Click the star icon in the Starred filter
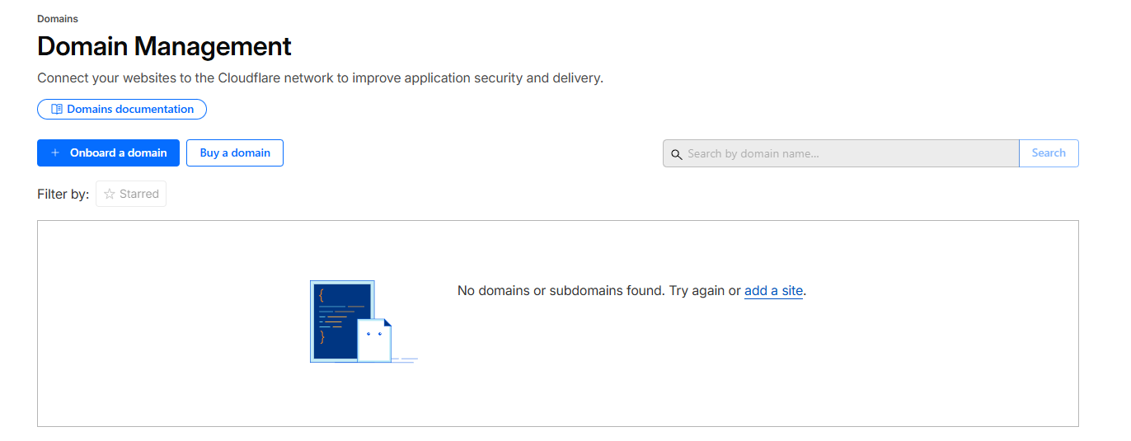 (110, 195)
